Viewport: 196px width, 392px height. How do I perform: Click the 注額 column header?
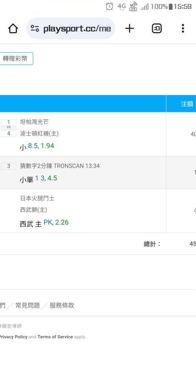187,104
